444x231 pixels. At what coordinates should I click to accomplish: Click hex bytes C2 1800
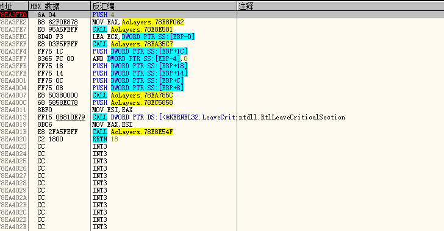(51, 140)
